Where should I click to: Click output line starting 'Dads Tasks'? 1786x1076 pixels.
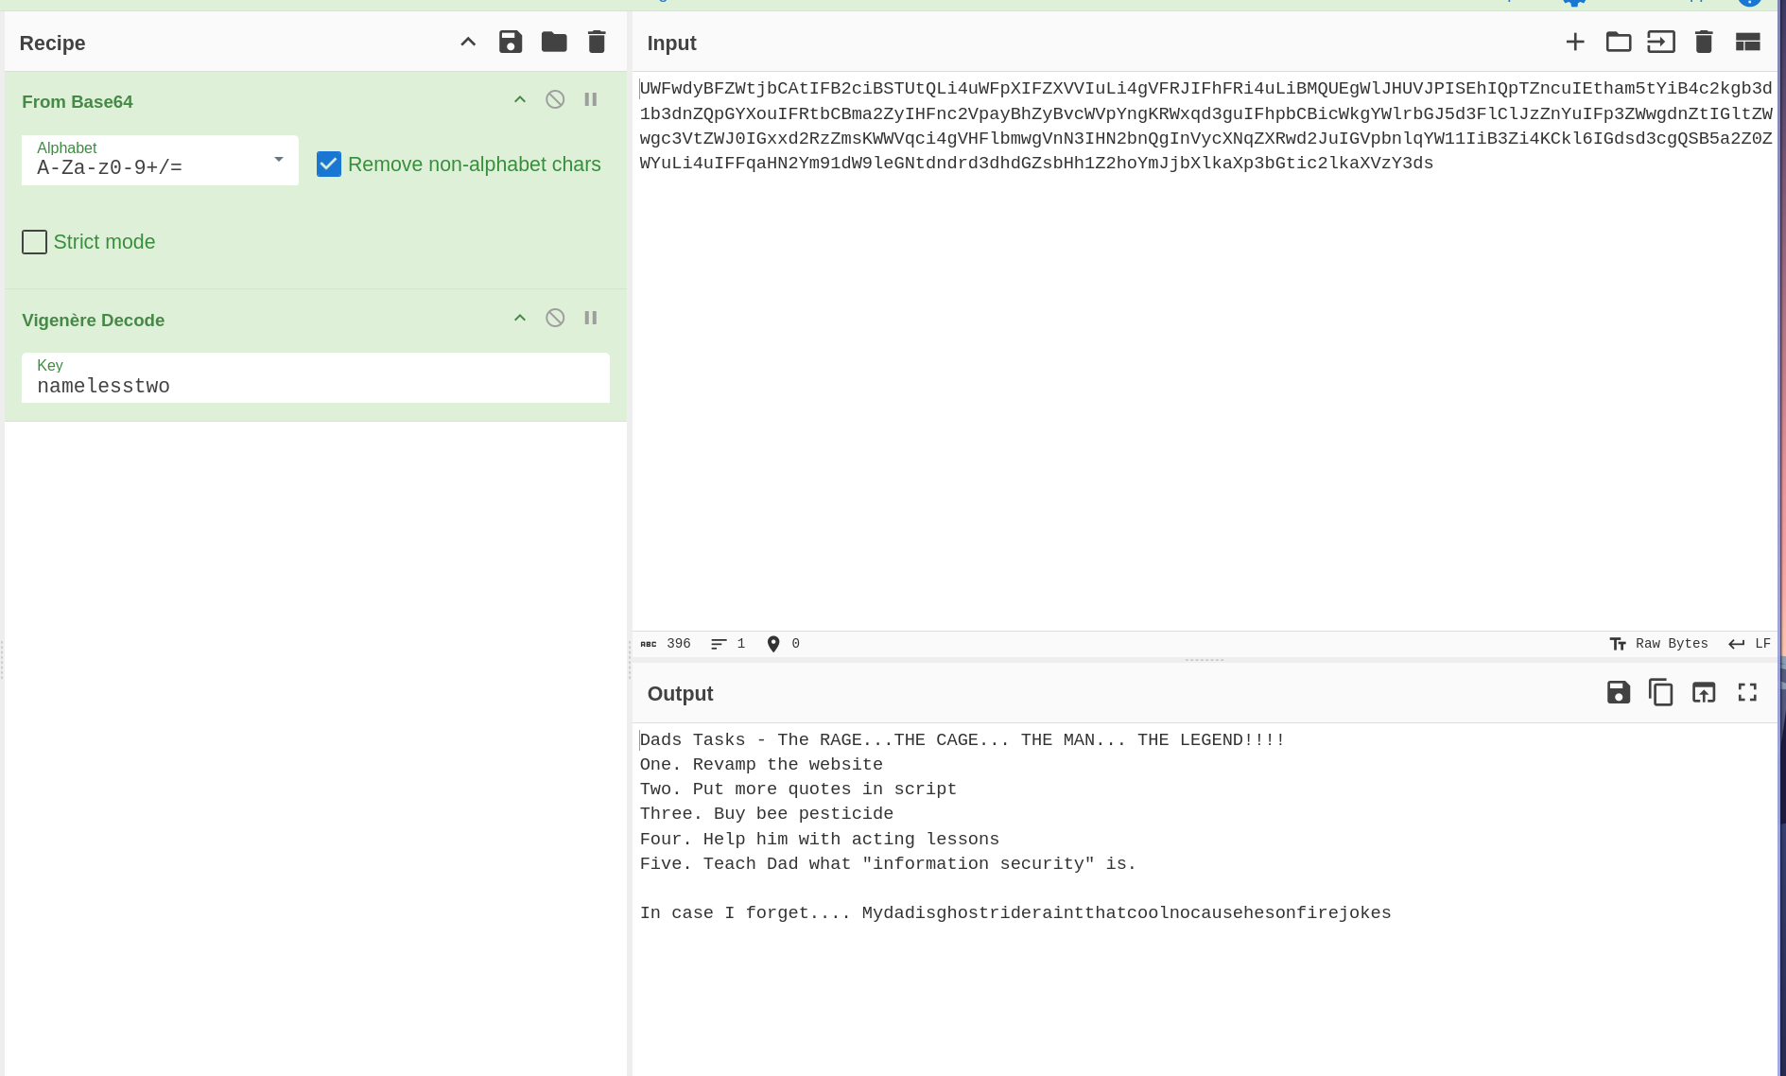pyautogui.click(x=962, y=739)
